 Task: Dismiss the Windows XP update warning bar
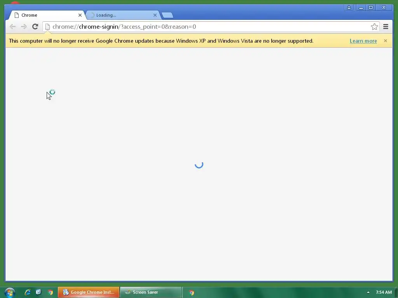[385, 41]
